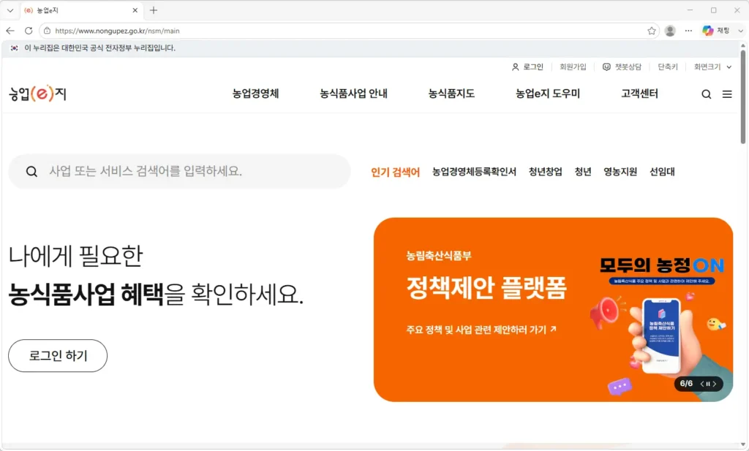
Task: Bookmark this page with the star icon
Action: (x=652, y=31)
